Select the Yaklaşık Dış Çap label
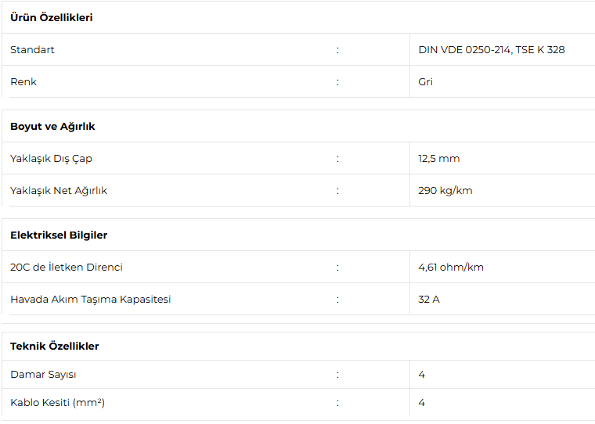This screenshot has height=424, width=595. (51, 159)
